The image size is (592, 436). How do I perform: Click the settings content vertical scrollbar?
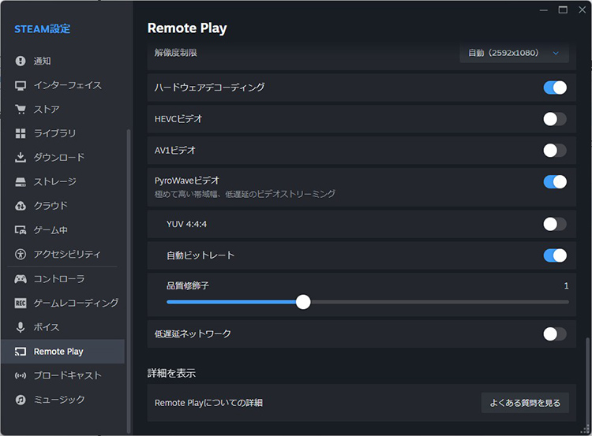point(587,384)
